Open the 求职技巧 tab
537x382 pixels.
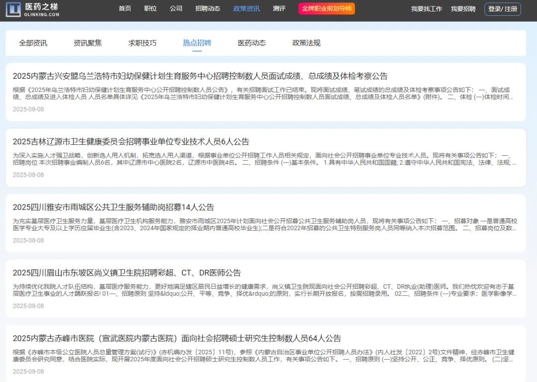click(142, 43)
